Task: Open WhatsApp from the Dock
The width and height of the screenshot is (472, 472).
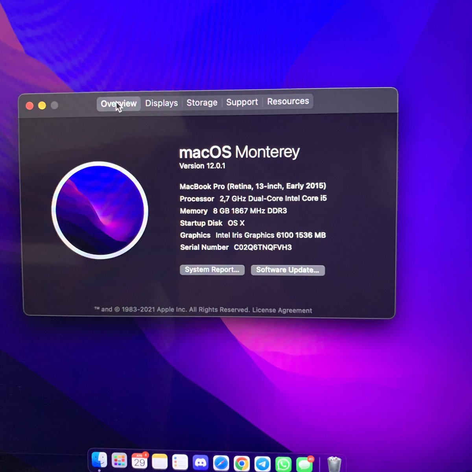Action: tap(284, 465)
